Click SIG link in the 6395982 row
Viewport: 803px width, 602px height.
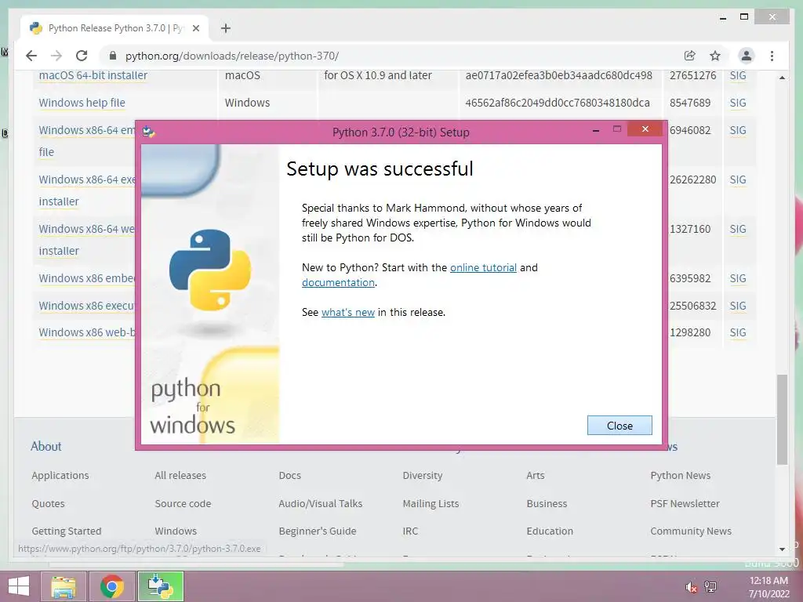[x=737, y=278]
